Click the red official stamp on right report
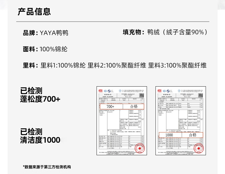Viewport: 225px width, 174px height. pos(199,148)
